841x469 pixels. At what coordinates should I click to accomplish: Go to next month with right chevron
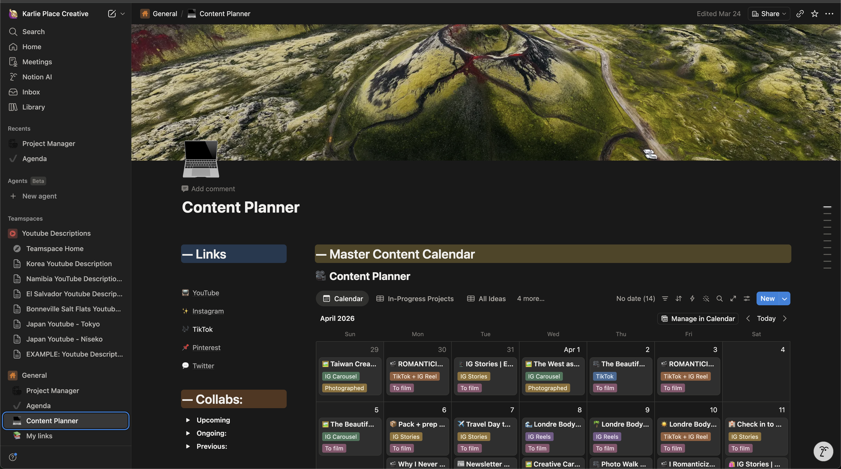784,319
